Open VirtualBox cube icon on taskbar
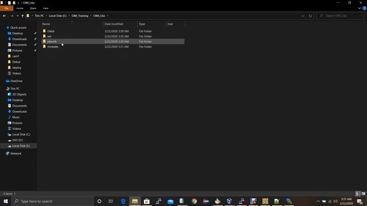The width and height of the screenshot is (367, 206). [229, 201]
